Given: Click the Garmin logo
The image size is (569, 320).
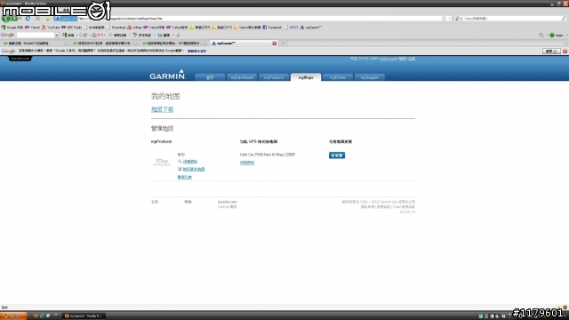Looking at the screenshot, I should 167,75.
